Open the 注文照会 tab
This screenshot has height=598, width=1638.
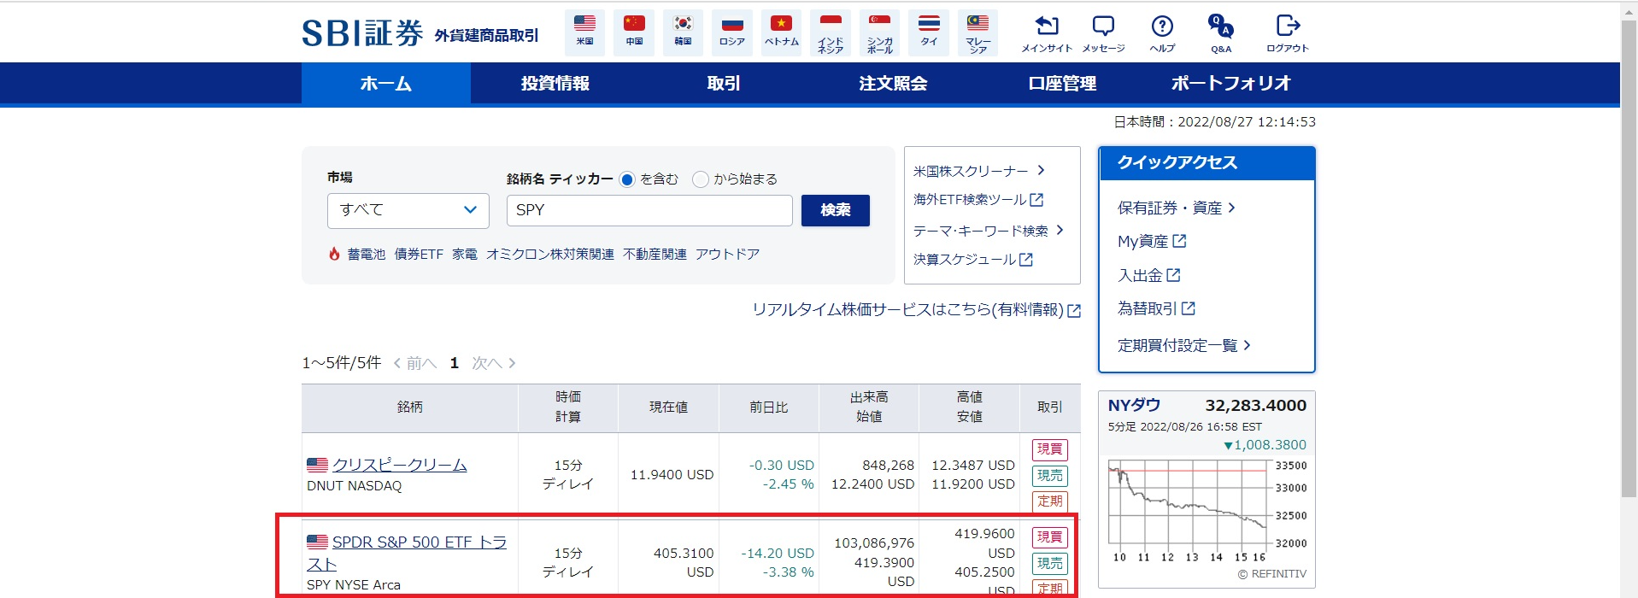click(x=893, y=83)
